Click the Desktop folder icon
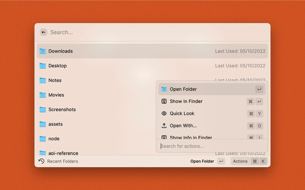The height and width of the screenshot is (190, 305). click(42, 66)
